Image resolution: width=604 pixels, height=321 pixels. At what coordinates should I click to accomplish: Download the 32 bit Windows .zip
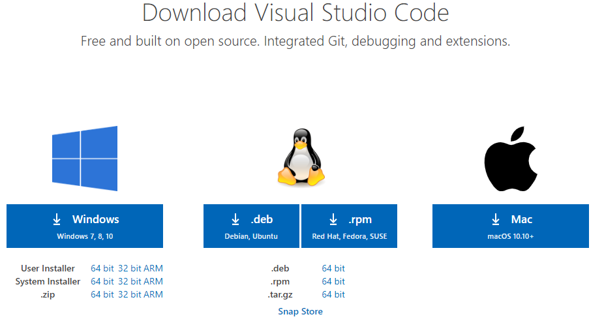click(130, 294)
